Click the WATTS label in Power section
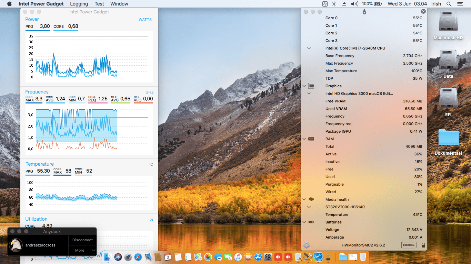 click(x=145, y=20)
